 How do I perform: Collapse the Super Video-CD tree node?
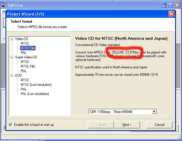(12, 57)
